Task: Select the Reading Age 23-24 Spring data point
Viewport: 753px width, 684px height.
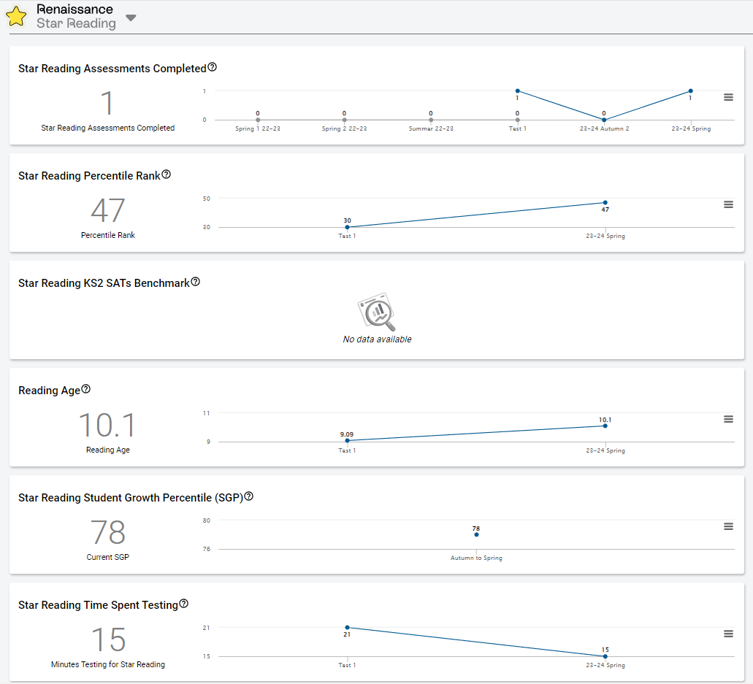Action: tap(605, 426)
